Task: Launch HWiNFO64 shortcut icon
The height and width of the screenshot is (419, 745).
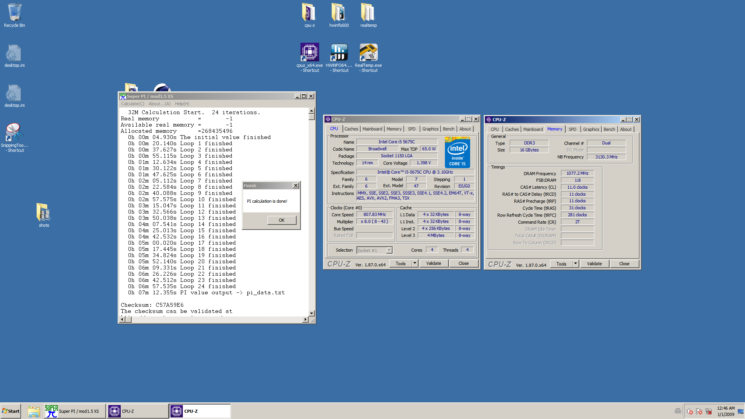Action: click(339, 57)
